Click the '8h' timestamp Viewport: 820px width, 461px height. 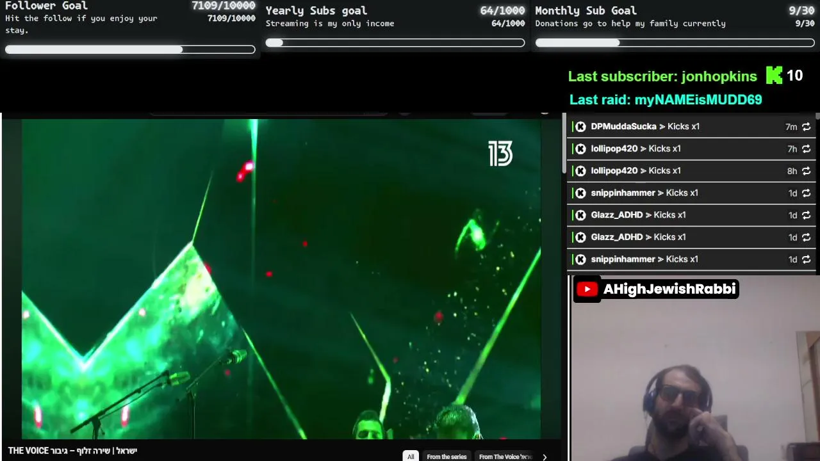(x=792, y=171)
